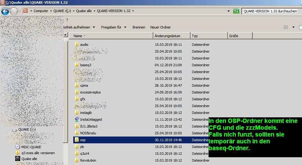This screenshot has height=165, width=302.
Task: Open the Bibliothek aufnehmen dropdown arrow
Action: tap(94, 27)
